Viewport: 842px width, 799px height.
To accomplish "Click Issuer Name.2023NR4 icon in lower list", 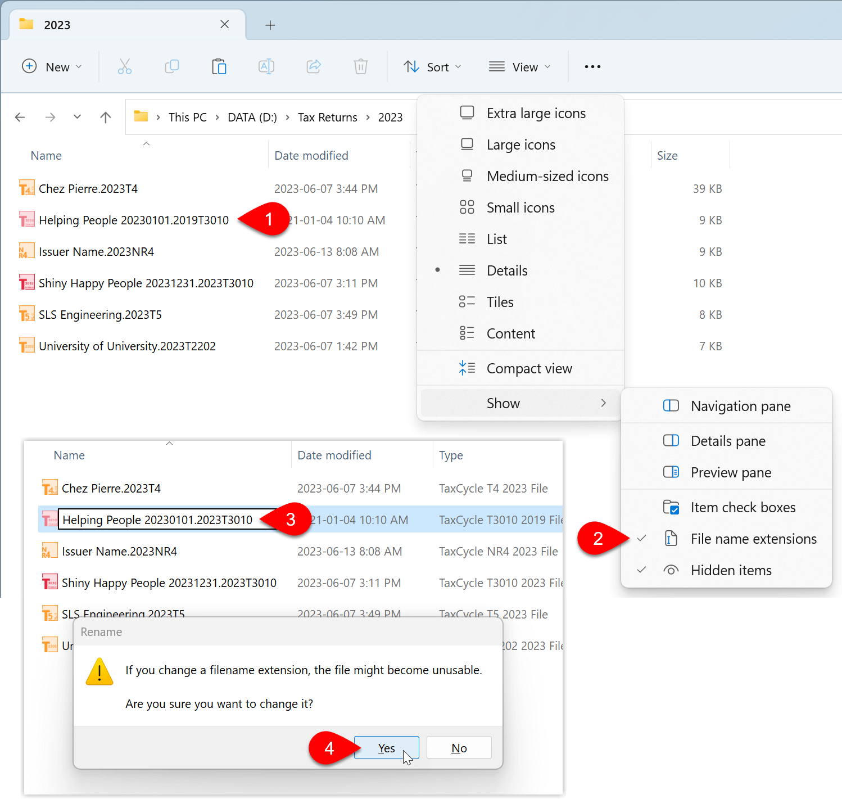I will coord(49,550).
